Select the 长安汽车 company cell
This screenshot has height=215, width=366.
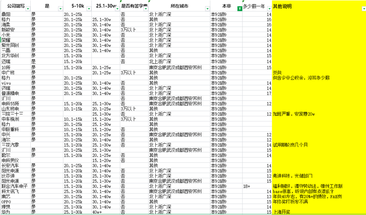10,166
